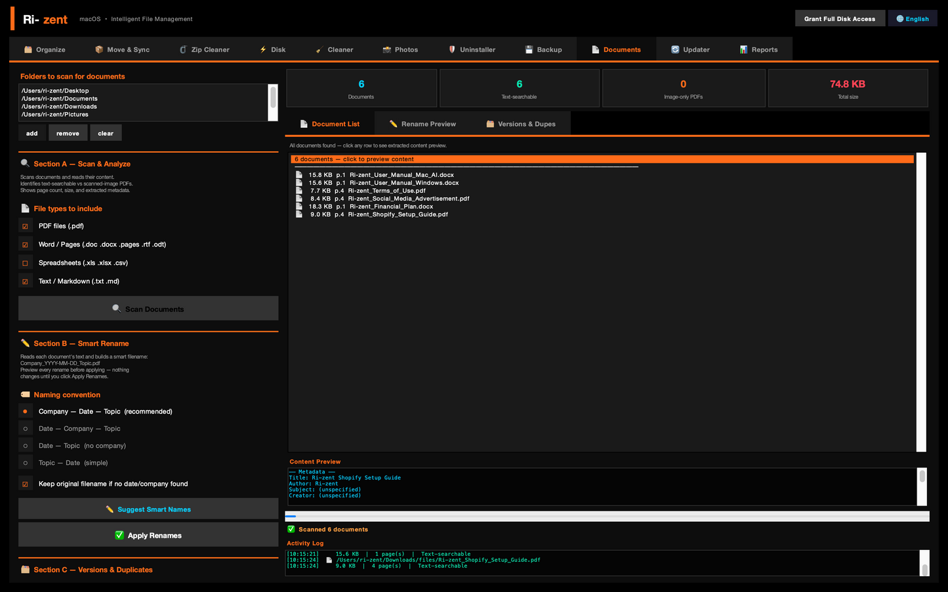
Task: Click the Activity Log scrollbar
Action: click(924, 563)
